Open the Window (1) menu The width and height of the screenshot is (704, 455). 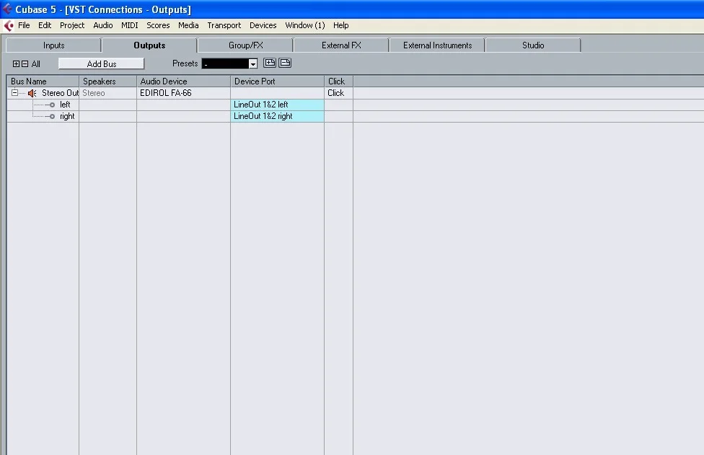[x=305, y=25]
